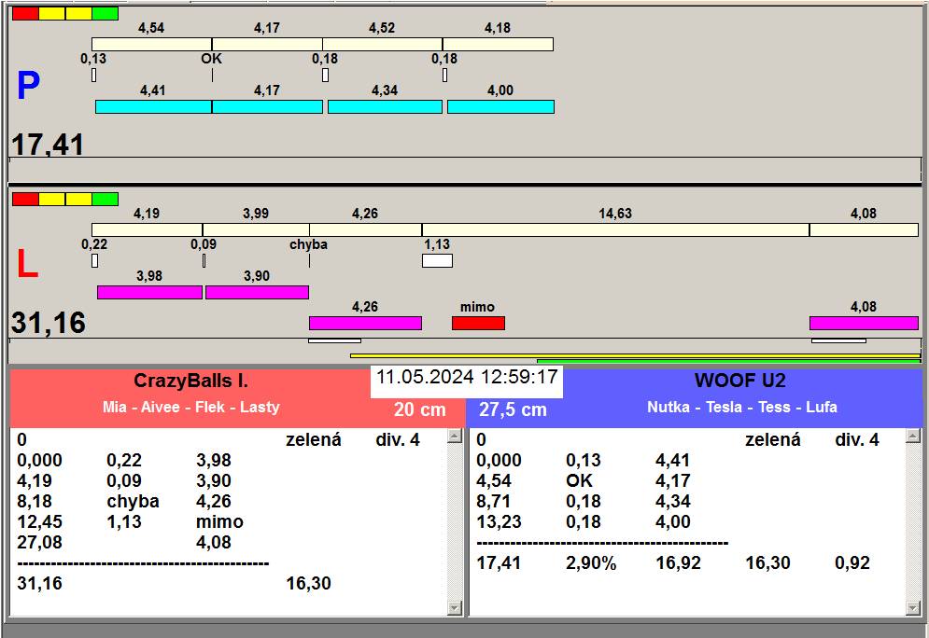Click 16,92 in the WOOF U2 summary row
This screenshot has height=638, width=929.
678,562
